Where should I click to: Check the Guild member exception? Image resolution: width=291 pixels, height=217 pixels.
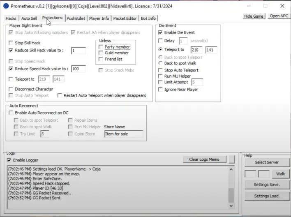pos(101,53)
